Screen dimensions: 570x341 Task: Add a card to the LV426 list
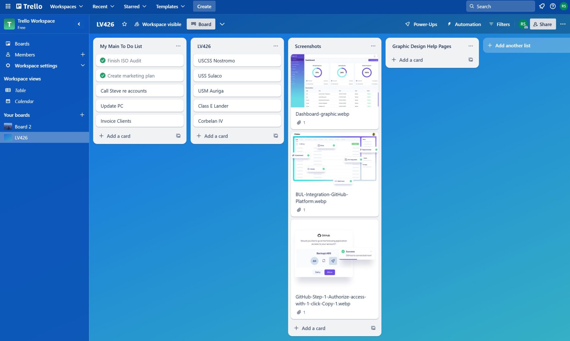(x=212, y=136)
